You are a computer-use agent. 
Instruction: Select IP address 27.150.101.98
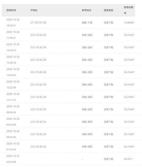tap(38, 23)
